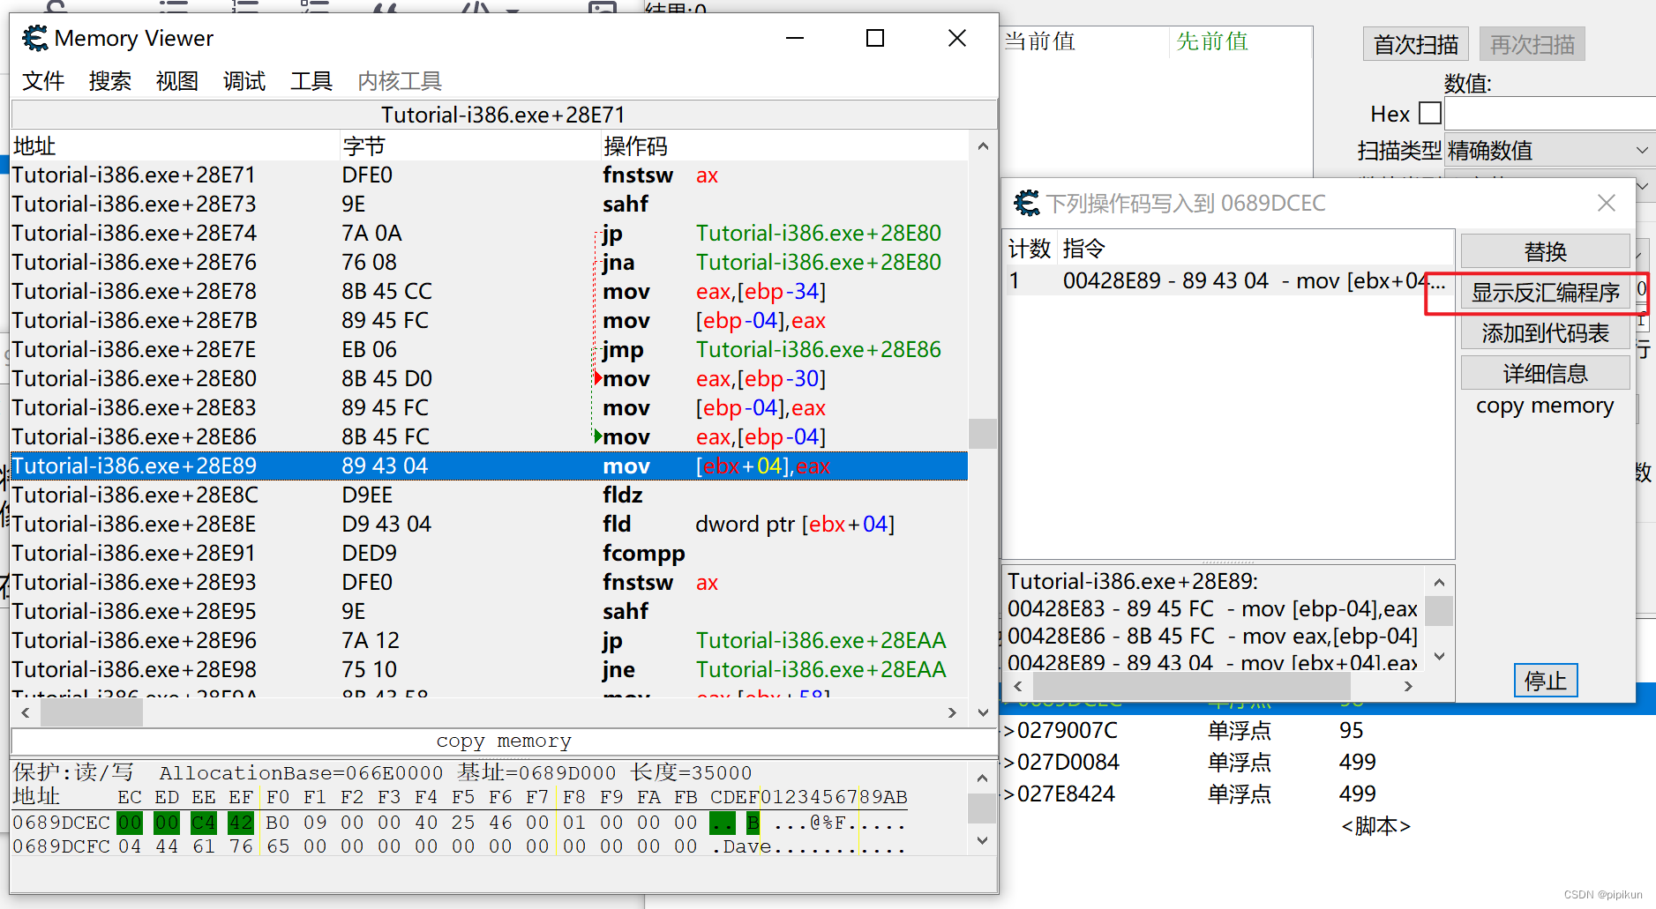1656x909 pixels.
Task: Open the 精确数值 scan type dropdown
Action: (1548, 150)
